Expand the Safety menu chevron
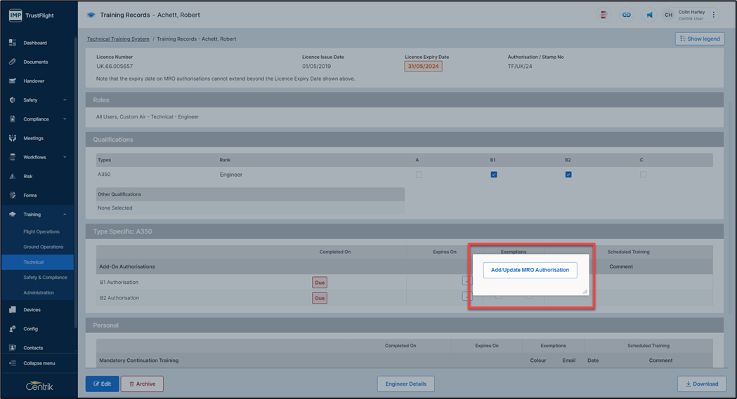The image size is (737, 399). 65,100
